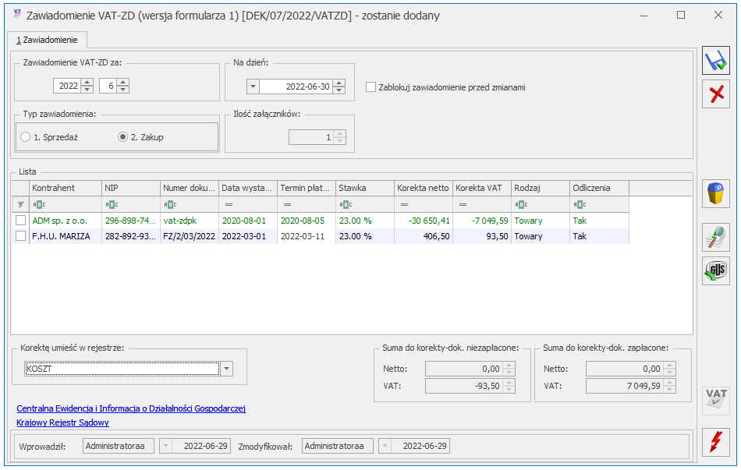This screenshot has width=741, height=470.
Task: Click the map location icon
Action: pos(715,237)
